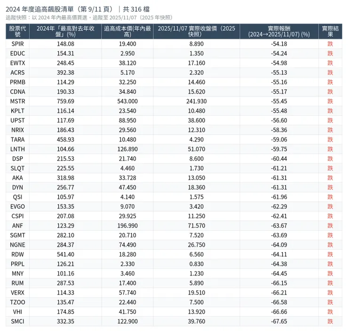The width and height of the screenshot is (348, 332).
Task: Select the AKA ticker cell
Action: [x=17, y=178]
